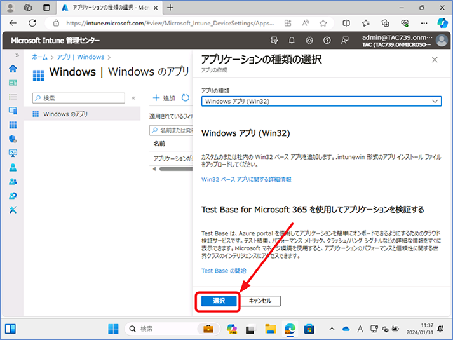This screenshot has width=453, height=340.
Task: Open Browser essentials heart icon
Action: pos(405,23)
